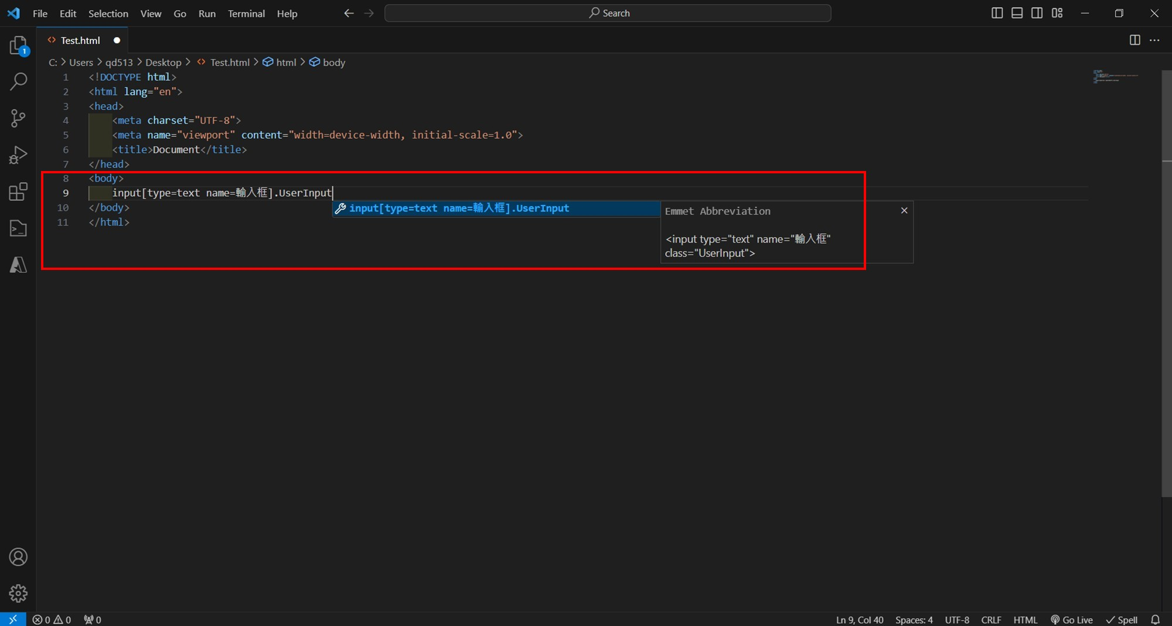
Task: Open Customize Layout icon
Action: click(x=1057, y=13)
